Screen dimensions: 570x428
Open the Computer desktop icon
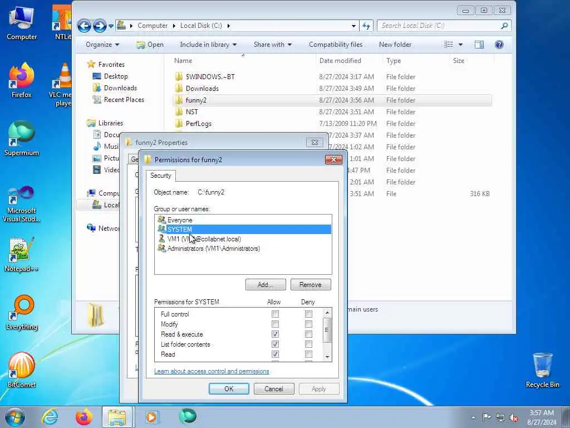coord(22,23)
